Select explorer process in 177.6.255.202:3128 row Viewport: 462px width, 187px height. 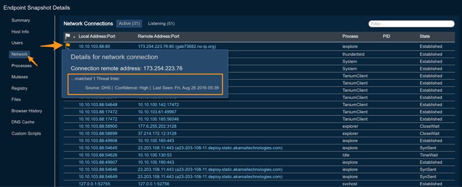[350, 126]
